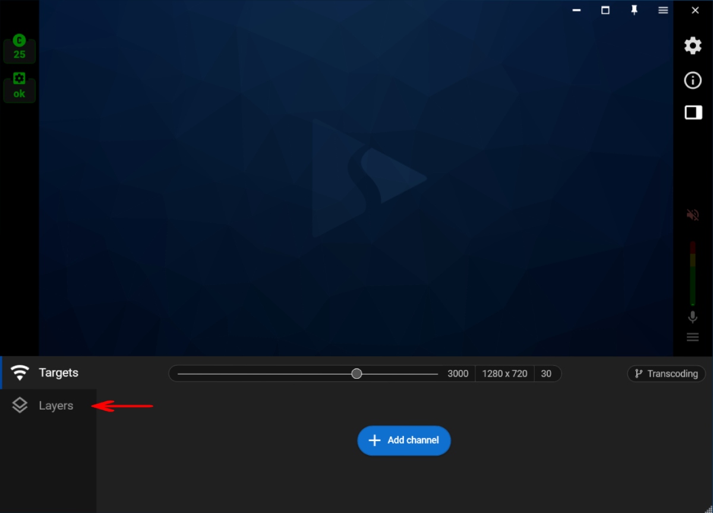Unmute audio using the crossed speaker icon
The height and width of the screenshot is (513, 713).
pyautogui.click(x=692, y=215)
